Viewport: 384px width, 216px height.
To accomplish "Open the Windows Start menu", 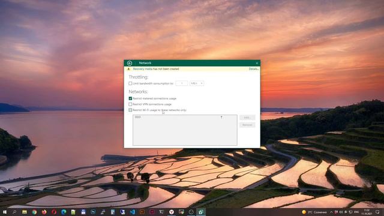I will (4, 212).
